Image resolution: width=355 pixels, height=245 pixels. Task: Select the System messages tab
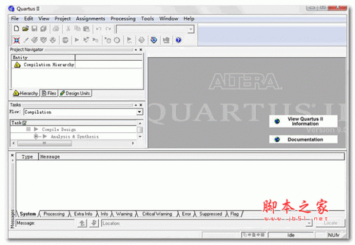(28, 214)
